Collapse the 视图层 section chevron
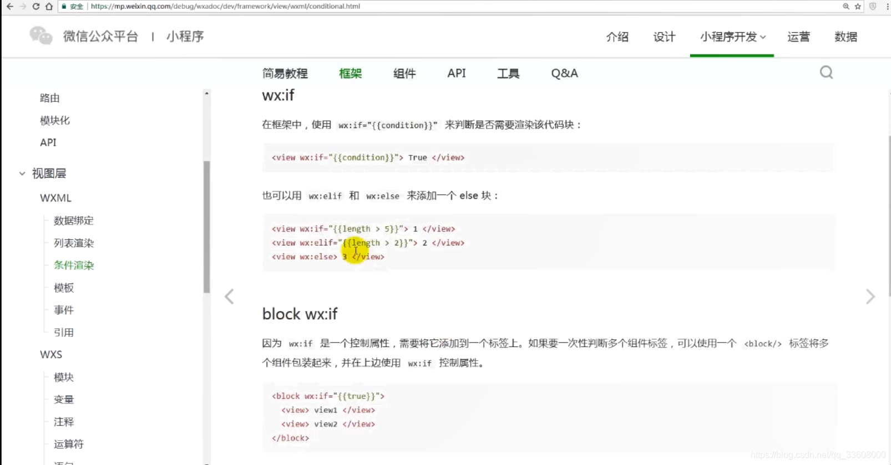The image size is (891, 465). click(x=22, y=173)
